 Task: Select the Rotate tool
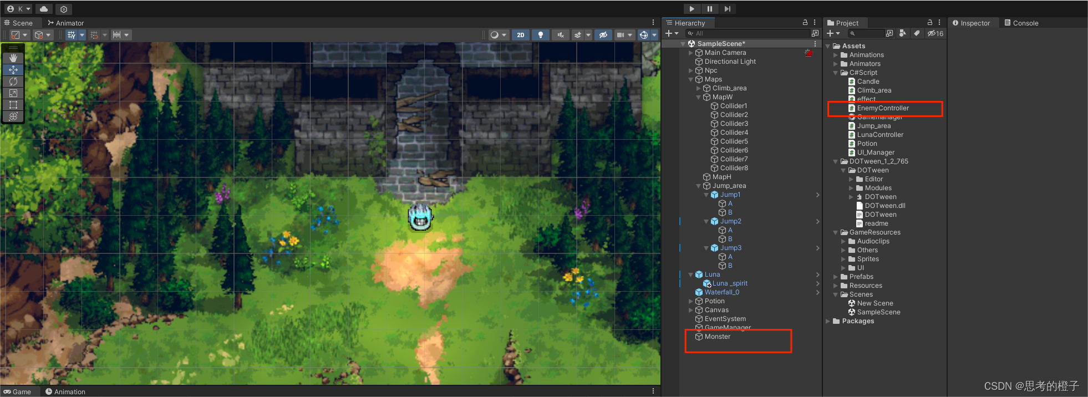pyautogui.click(x=13, y=82)
